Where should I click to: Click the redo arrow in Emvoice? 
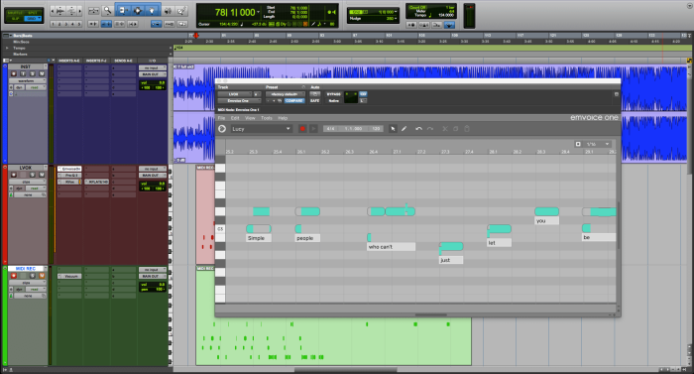point(430,129)
